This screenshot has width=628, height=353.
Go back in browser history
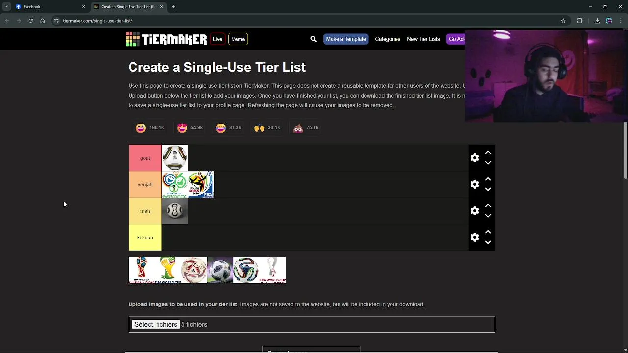pos(7,21)
